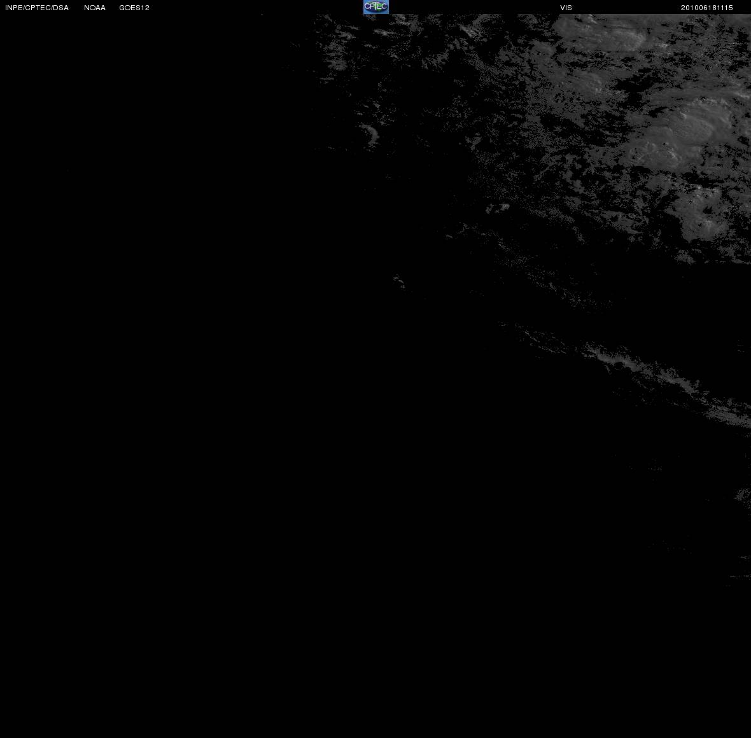Click the GOES12 satellite label

(x=134, y=8)
